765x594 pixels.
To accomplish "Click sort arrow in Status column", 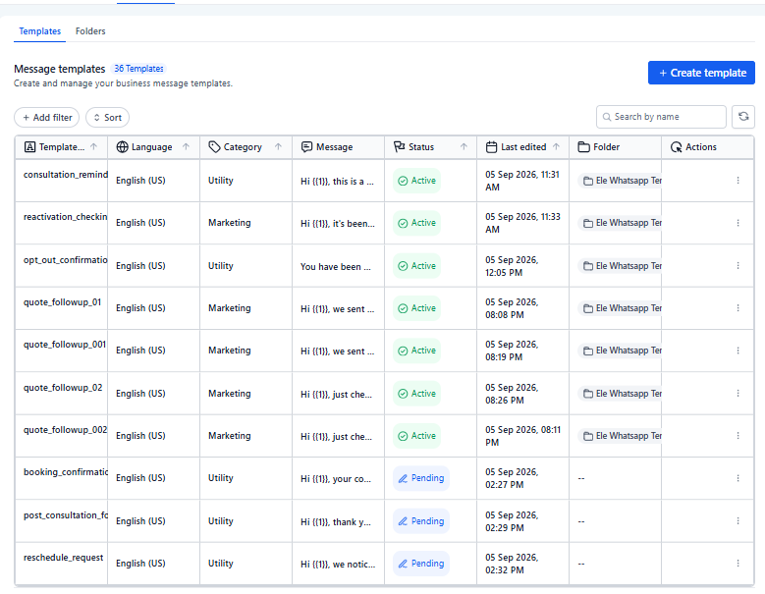I will (x=464, y=147).
